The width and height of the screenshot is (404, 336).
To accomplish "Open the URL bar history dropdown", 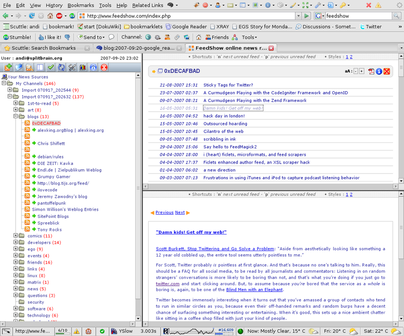I will (298, 16).
